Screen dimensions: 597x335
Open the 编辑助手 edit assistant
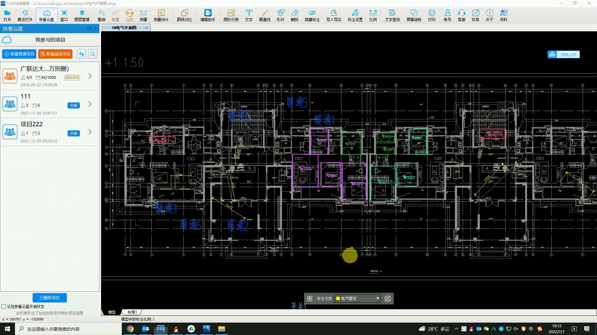tap(208, 15)
